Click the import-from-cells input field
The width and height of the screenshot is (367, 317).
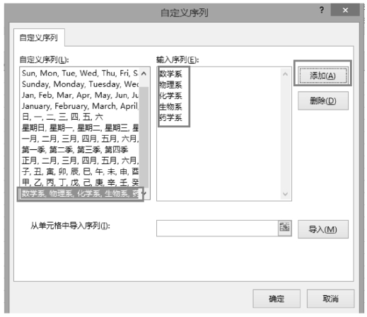(217, 229)
